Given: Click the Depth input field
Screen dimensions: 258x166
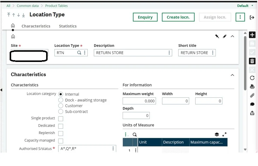Looking at the screenshot, I should click(136, 115).
